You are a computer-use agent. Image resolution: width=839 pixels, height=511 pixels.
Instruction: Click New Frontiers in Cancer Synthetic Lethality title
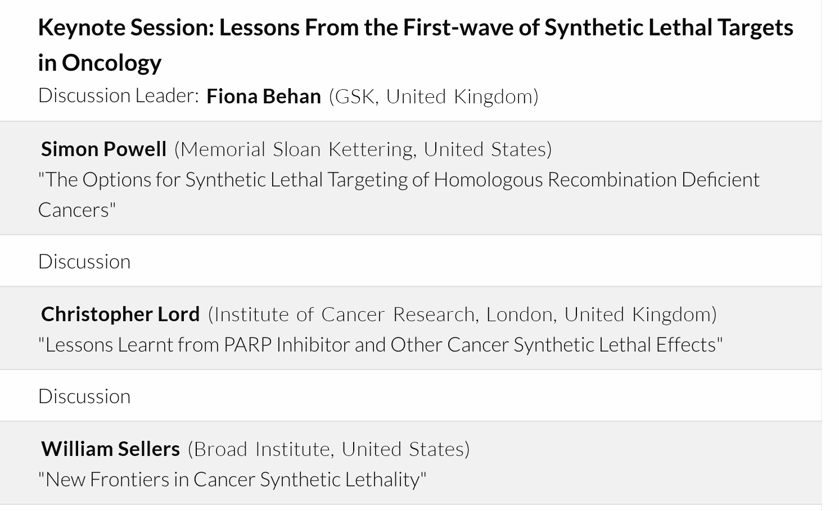[232, 479]
